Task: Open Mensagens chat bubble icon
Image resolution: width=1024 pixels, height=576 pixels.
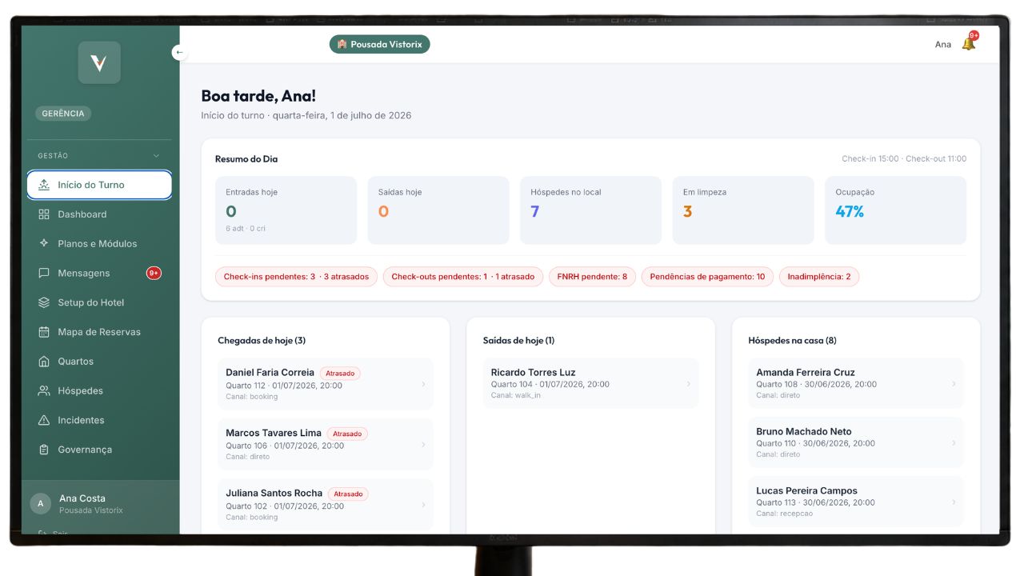Action: [44, 273]
